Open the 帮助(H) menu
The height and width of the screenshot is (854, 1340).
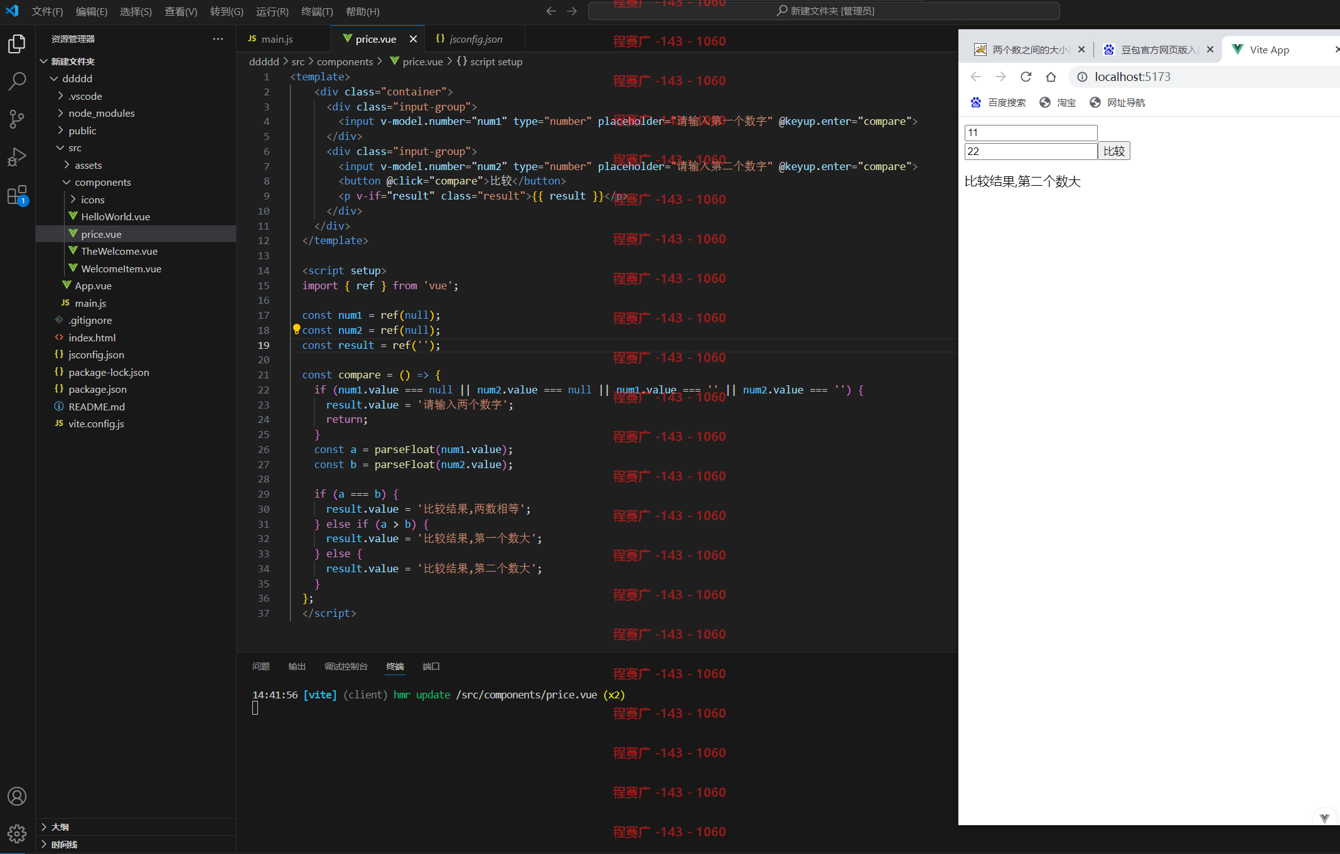363,11
